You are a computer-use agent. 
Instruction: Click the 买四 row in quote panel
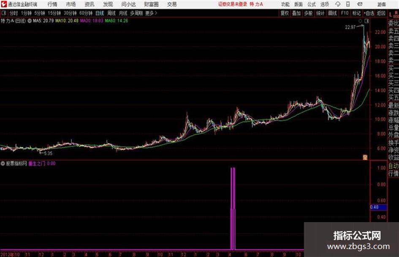click(394, 90)
